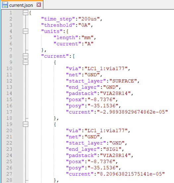Click "LC1_1:via177" value on line 20
This screenshot has width=174, height=183.
click(106, 131)
